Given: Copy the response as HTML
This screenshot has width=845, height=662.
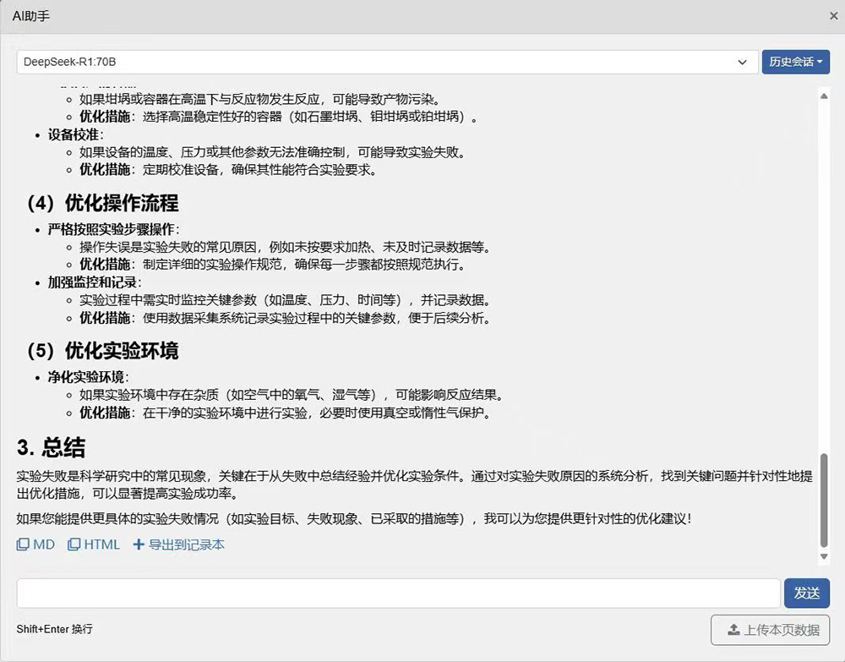Looking at the screenshot, I should (94, 544).
